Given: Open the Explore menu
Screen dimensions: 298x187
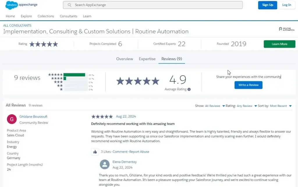Looking at the screenshot, I should tap(26, 16).
